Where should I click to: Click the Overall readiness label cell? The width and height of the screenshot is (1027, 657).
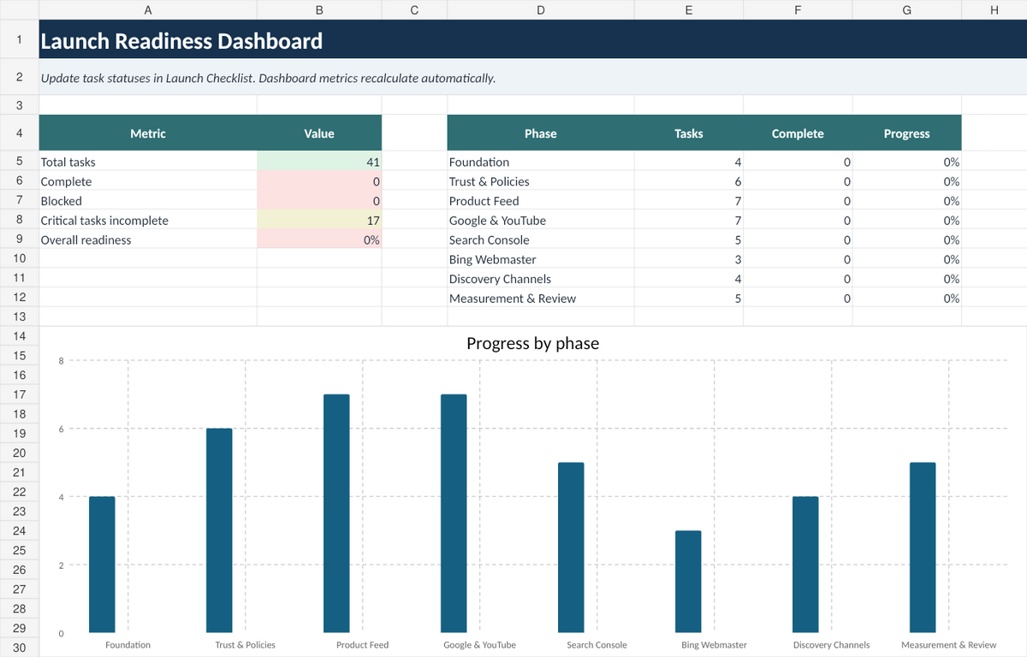point(148,240)
